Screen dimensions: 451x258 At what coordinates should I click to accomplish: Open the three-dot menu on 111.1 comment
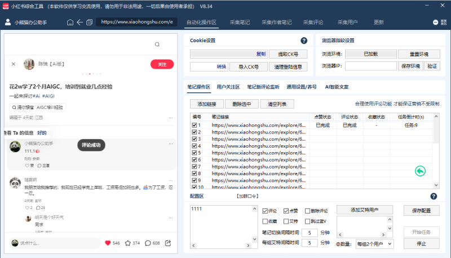(x=171, y=144)
